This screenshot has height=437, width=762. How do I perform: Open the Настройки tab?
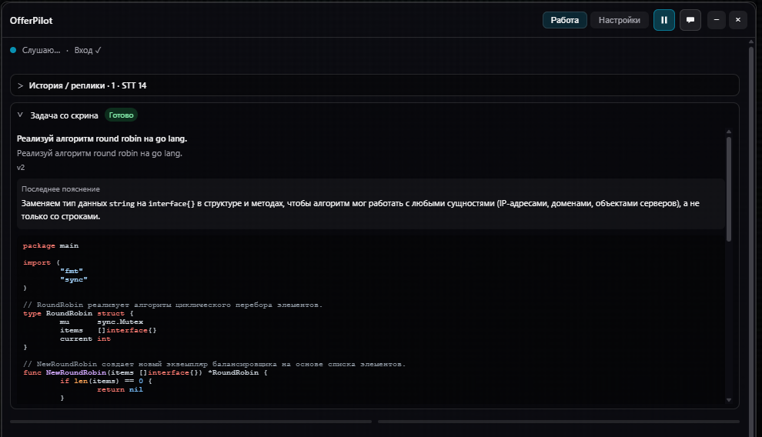619,20
